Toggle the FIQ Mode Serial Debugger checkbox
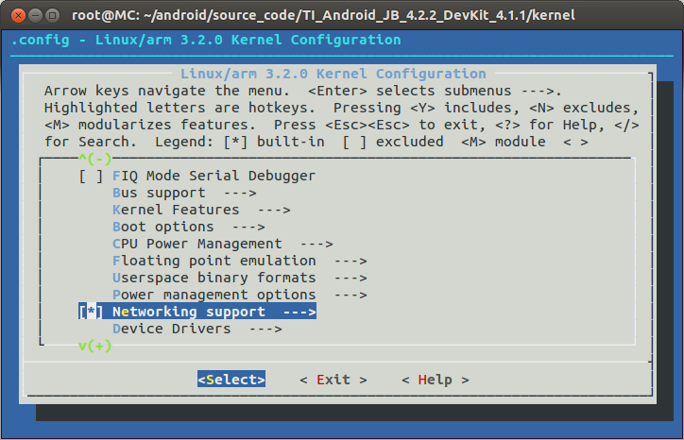This screenshot has width=684, height=440. (91, 177)
